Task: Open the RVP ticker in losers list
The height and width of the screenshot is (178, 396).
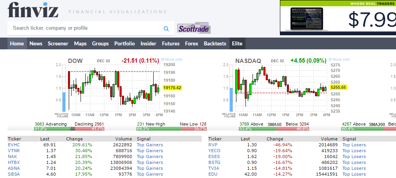Action: click(213, 145)
